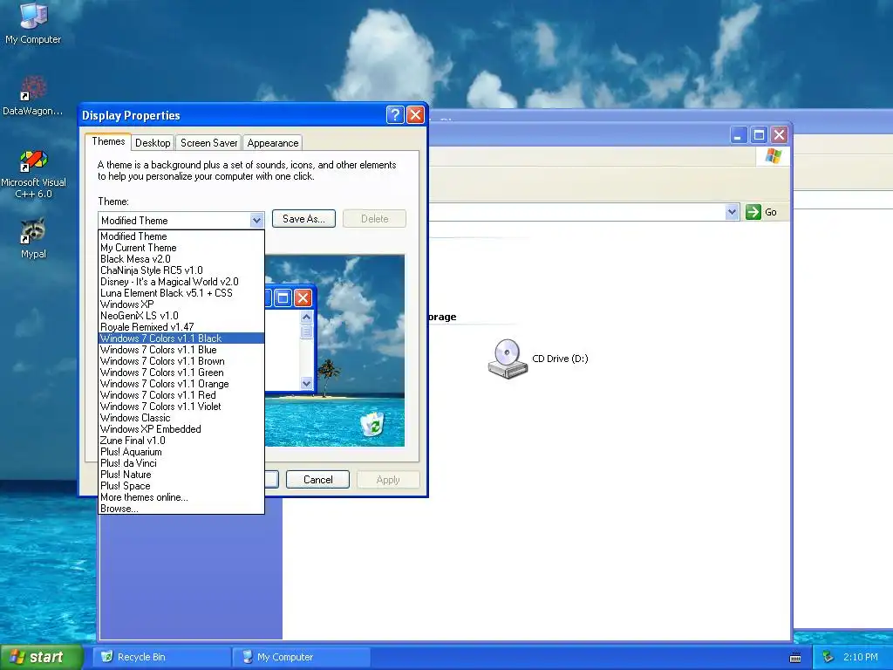The width and height of the screenshot is (893, 670).
Task: Open the address bar dropdown in My Computer
Action: pyautogui.click(x=732, y=212)
